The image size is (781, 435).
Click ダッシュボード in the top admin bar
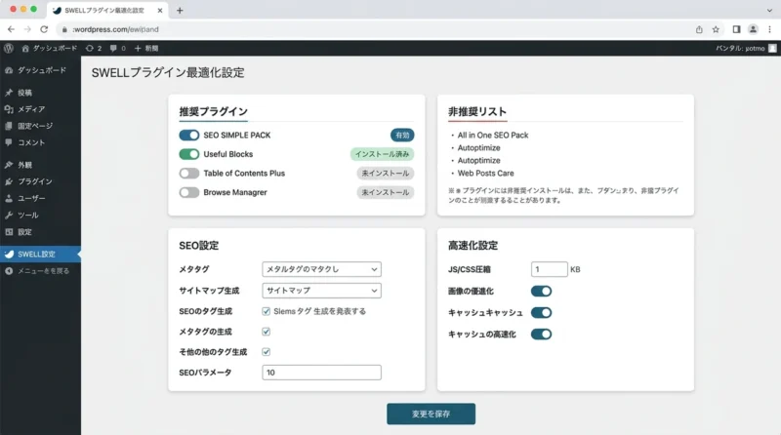(x=50, y=48)
